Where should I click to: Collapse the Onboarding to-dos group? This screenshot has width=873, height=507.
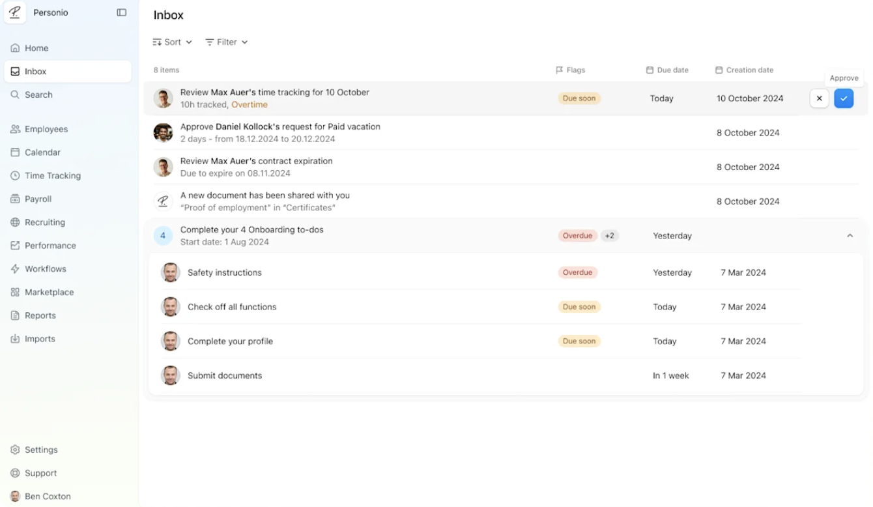click(850, 236)
